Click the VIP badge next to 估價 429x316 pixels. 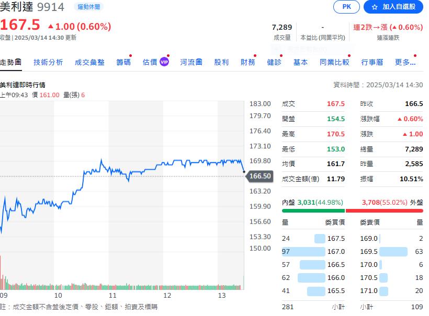point(164,62)
